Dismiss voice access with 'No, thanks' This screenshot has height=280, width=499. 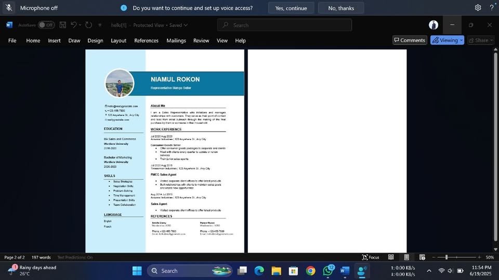(x=341, y=8)
